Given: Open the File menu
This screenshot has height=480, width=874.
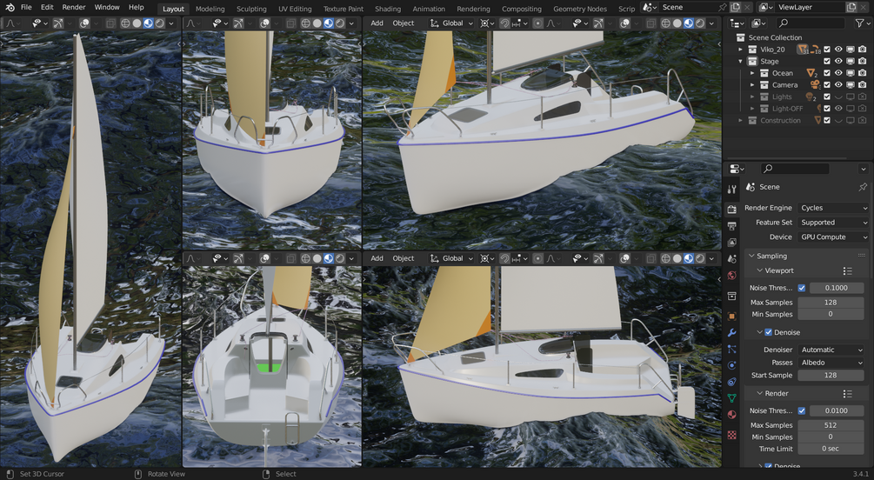Looking at the screenshot, I should [x=26, y=7].
